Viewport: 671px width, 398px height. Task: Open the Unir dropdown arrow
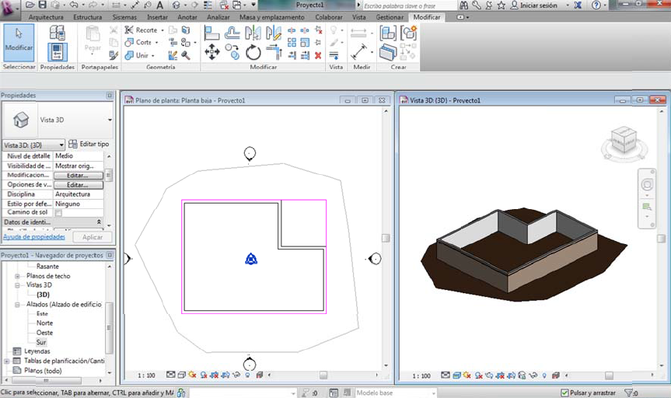click(152, 56)
